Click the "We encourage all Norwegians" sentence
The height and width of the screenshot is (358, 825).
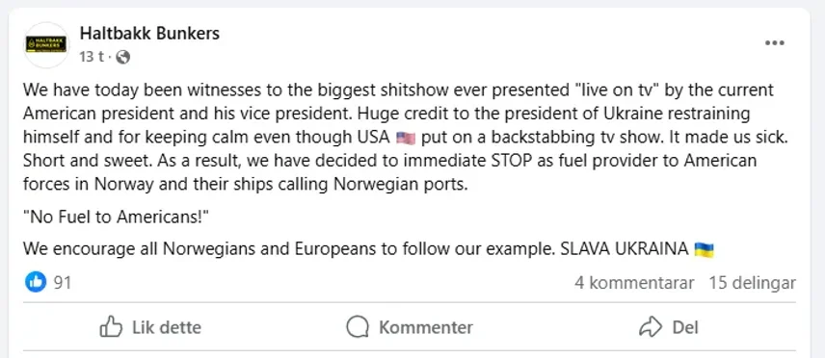click(x=368, y=248)
